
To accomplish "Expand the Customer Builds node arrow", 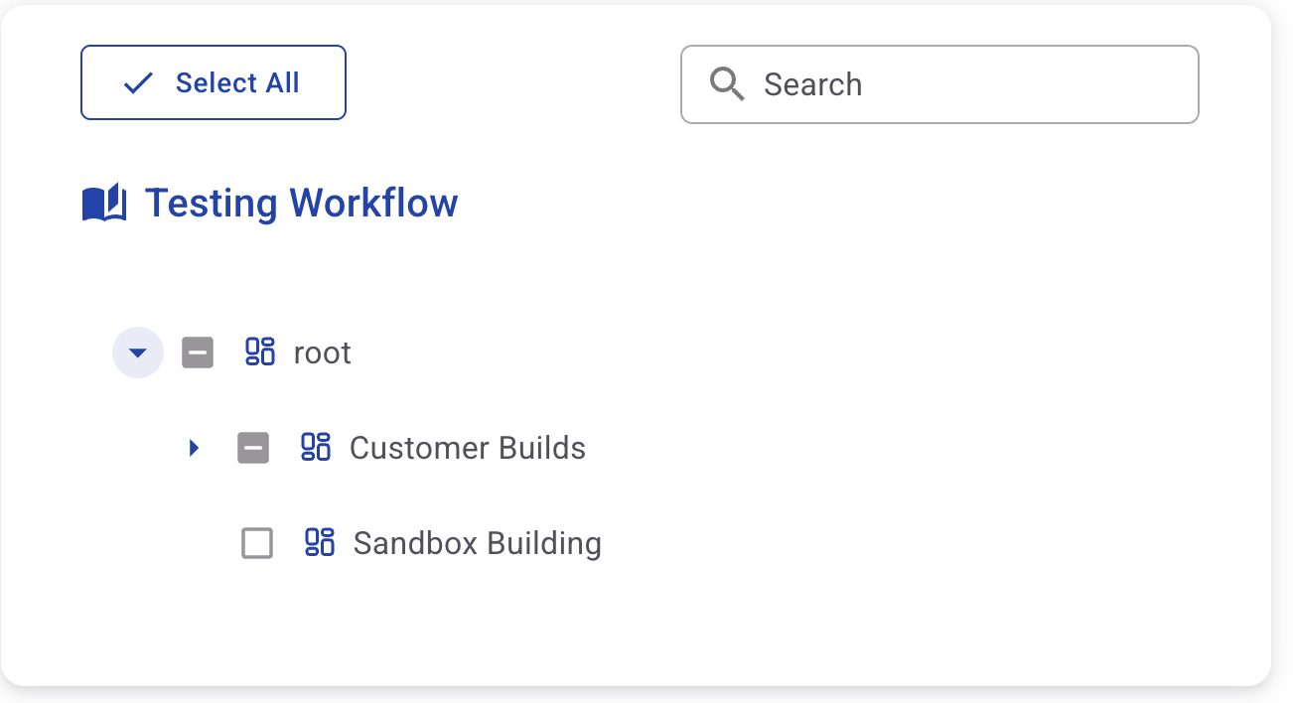I will [x=194, y=448].
